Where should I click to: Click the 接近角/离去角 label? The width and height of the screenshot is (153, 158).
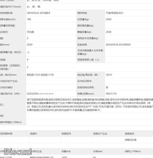click(x=89, y=75)
